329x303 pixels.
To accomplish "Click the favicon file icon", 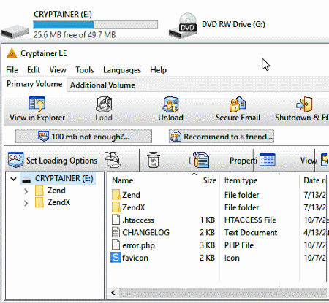I will (x=116, y=258).
